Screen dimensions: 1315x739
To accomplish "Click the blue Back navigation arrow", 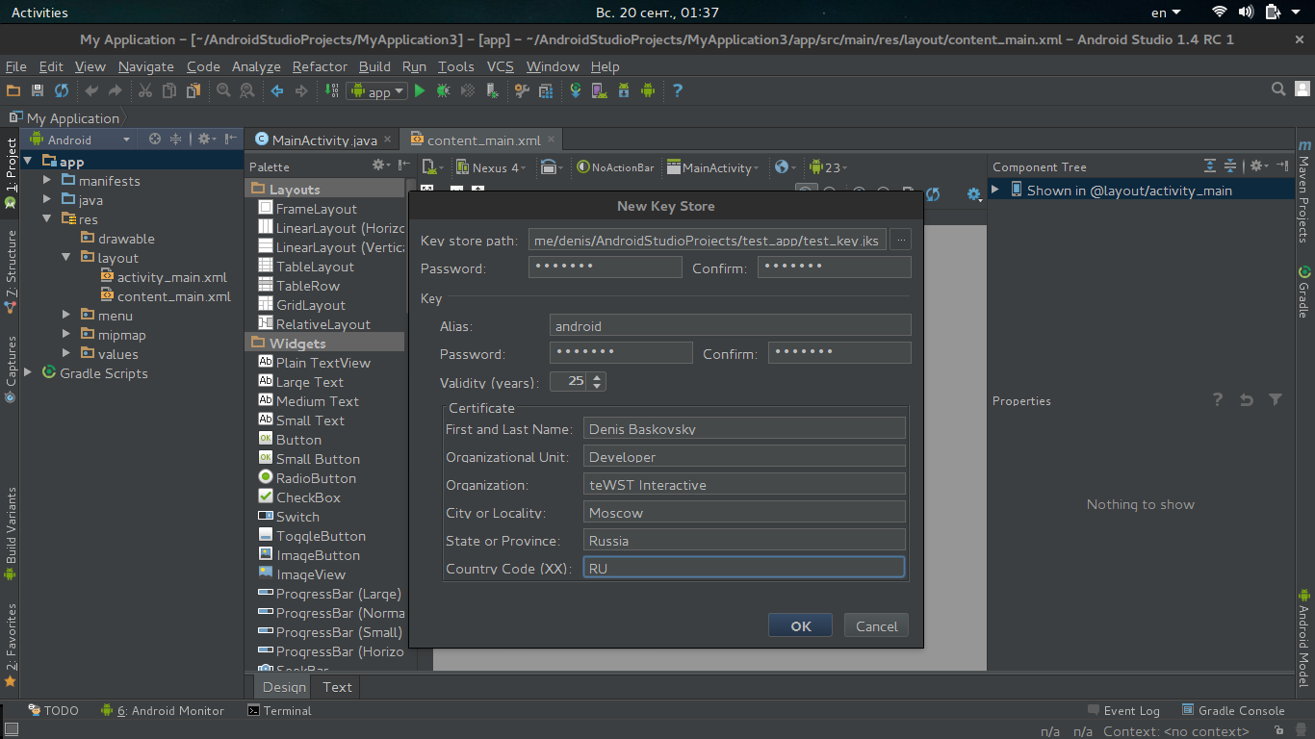I will pos(277,90).
